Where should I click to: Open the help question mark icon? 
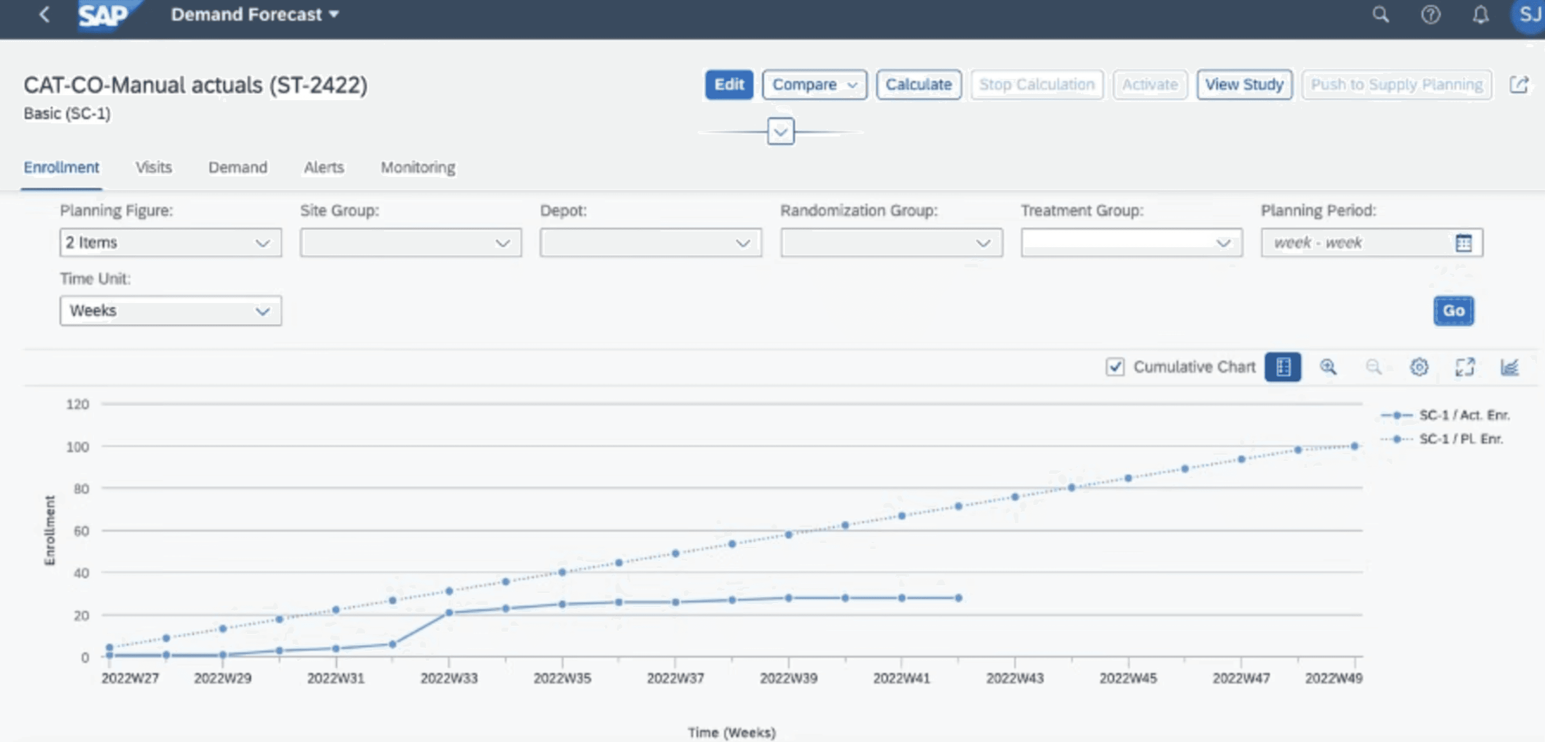1430,15
